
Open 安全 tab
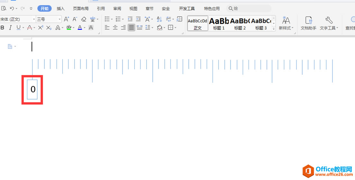(166, 9)
